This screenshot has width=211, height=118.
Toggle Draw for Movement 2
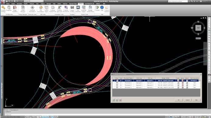coord(117,83)
